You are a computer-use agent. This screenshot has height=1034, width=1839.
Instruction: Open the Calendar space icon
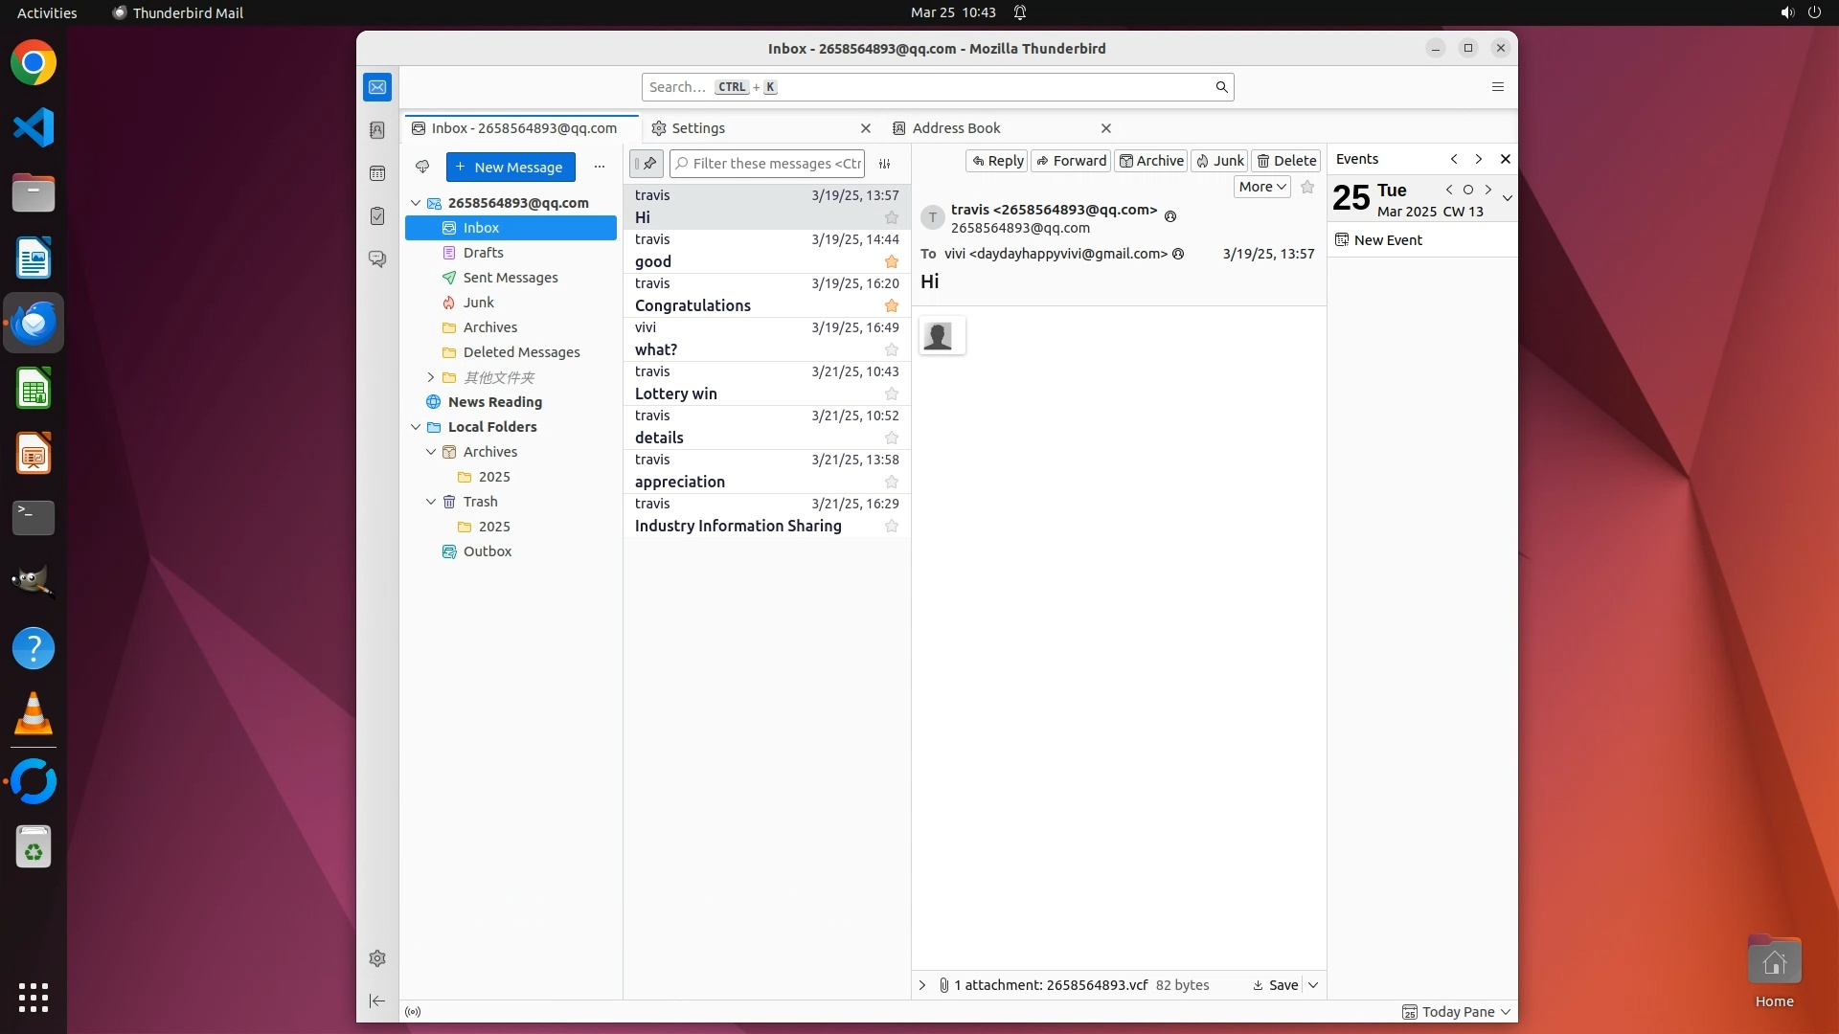coord(377,173)
